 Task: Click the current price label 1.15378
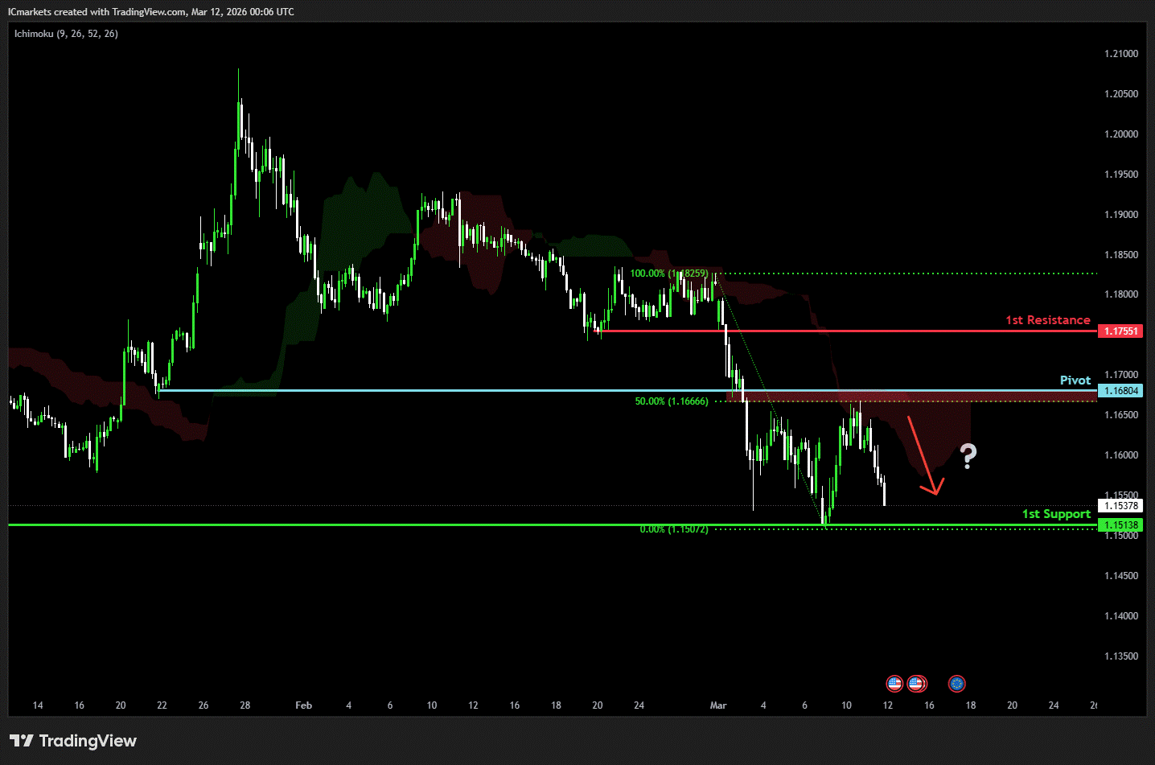1120,506
